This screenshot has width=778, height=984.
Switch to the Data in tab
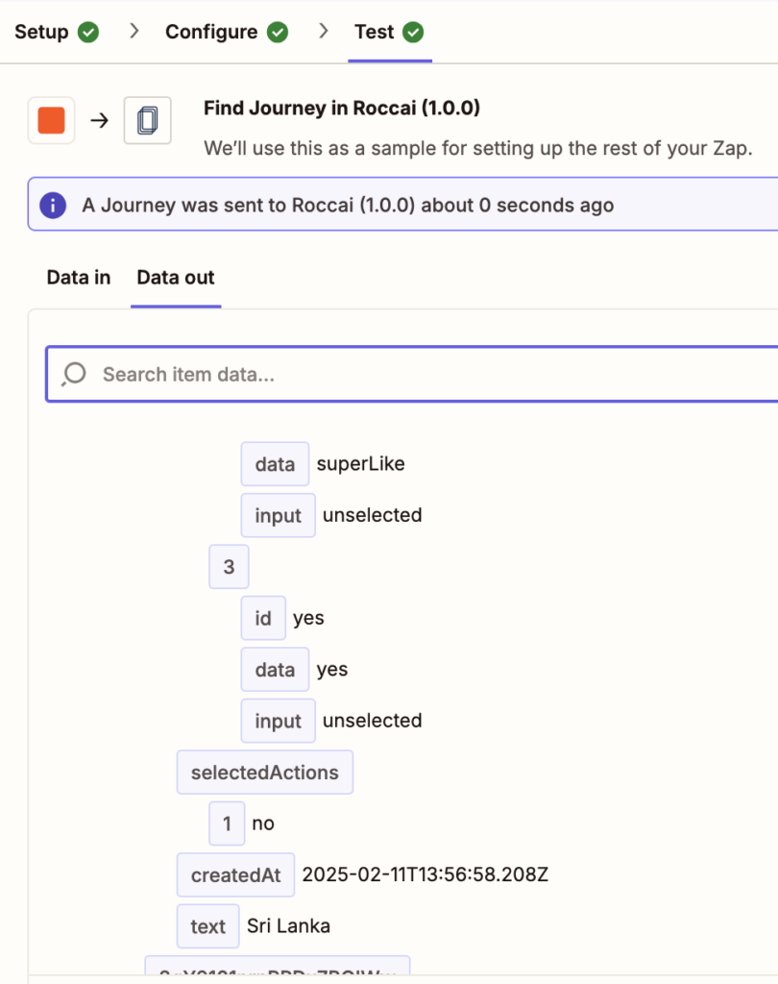tap(79, 278)
